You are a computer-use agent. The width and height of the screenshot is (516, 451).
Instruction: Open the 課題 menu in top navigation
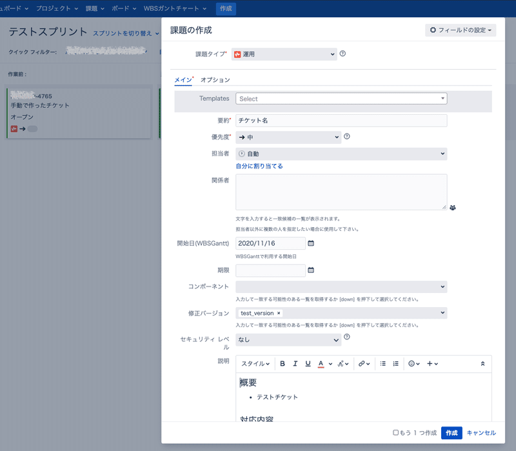coord(95,8)
